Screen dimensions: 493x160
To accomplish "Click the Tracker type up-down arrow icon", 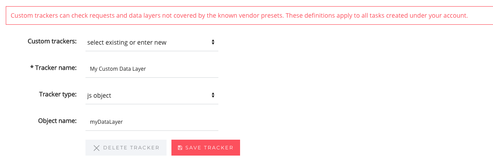I will click(213, 95).
